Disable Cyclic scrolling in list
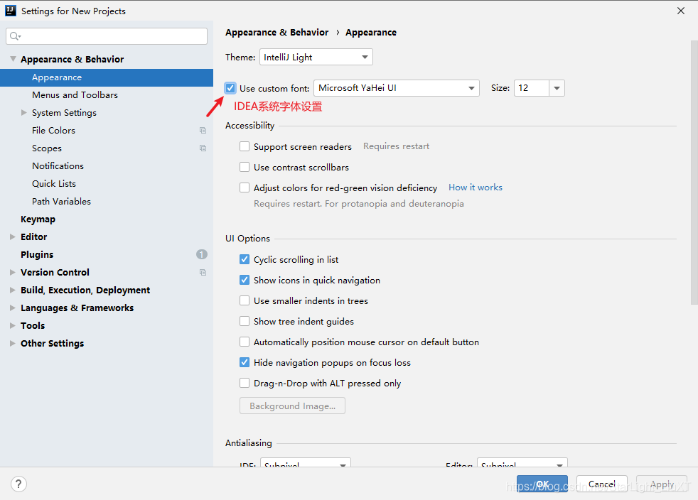This screenshot has width=698, height=500. point(245,259)
